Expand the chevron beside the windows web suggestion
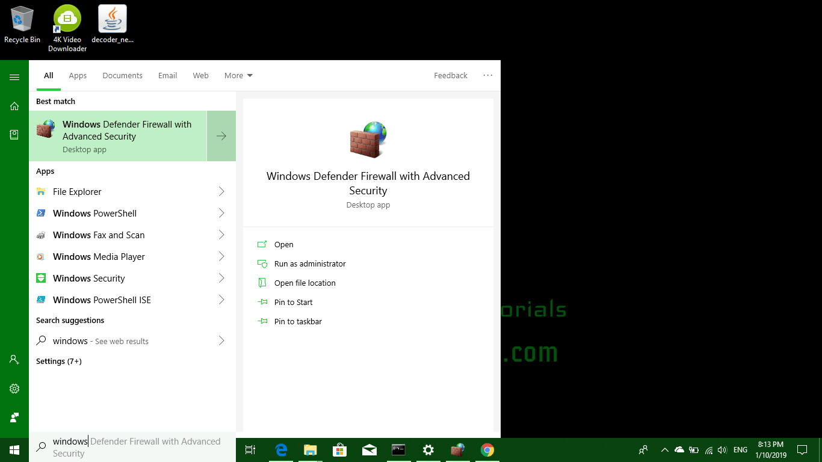Image resolution: width=822 pixels, height=462 pixels. (x=221, y=340)
